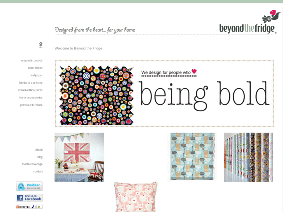Click the 'Designed from the heart' tagline
The width and height of the screenshot is (283, 212).
95,30
